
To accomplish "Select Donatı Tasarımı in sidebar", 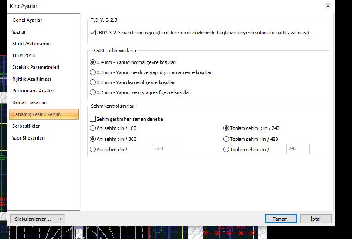I will 29,102.
